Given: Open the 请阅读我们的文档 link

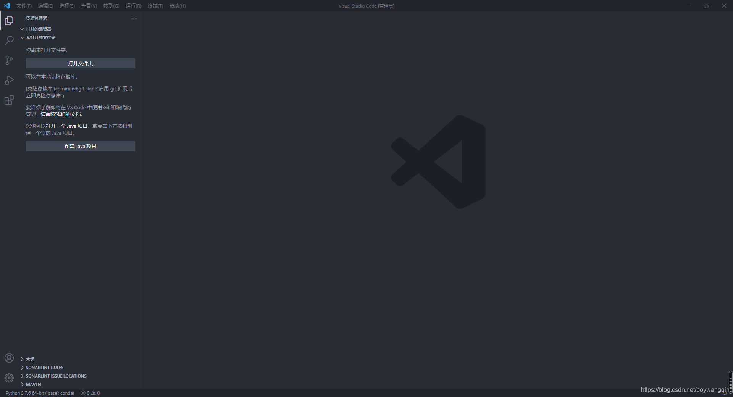Looking at the screenshot, I should coord(61,114).
